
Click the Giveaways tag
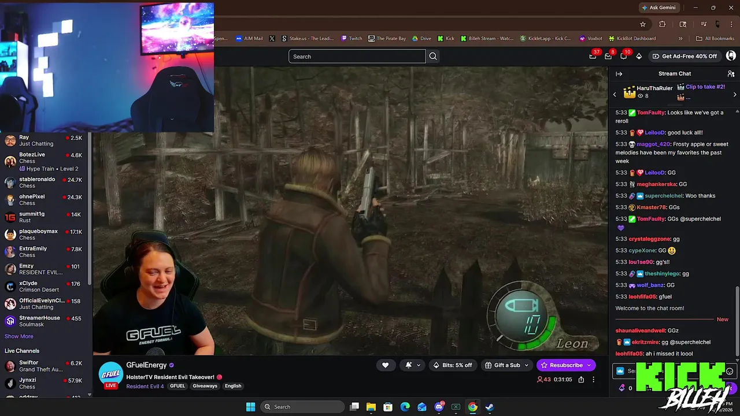[x=205, y=386]
